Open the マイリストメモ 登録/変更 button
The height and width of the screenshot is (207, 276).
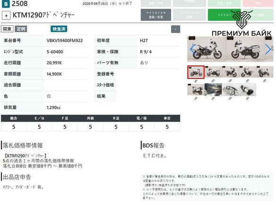pos(156,15)
